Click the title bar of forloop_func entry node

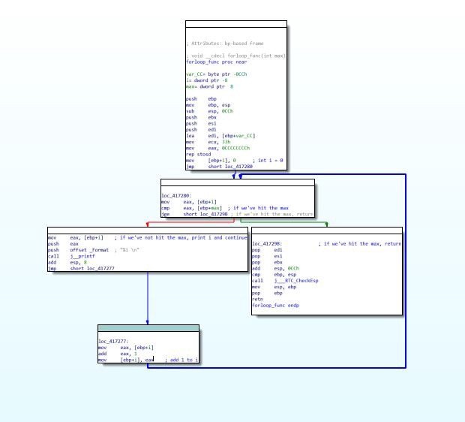(x=236, y=24)
